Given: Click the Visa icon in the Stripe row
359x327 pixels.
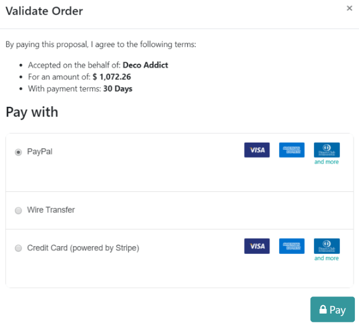Looking at the screenshot, I should (257, 246).
